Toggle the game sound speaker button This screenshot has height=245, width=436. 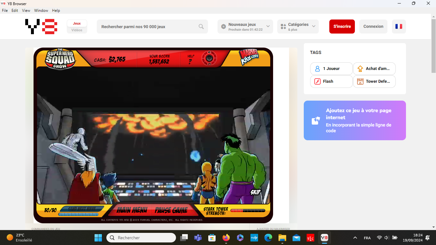coord(209,58)
